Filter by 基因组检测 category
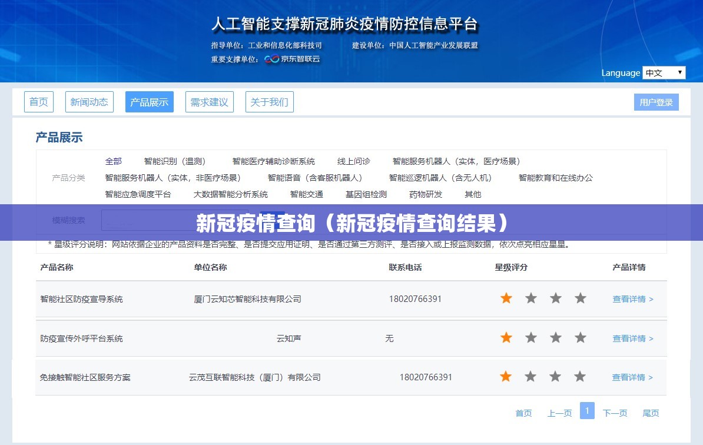 [366, 194]
